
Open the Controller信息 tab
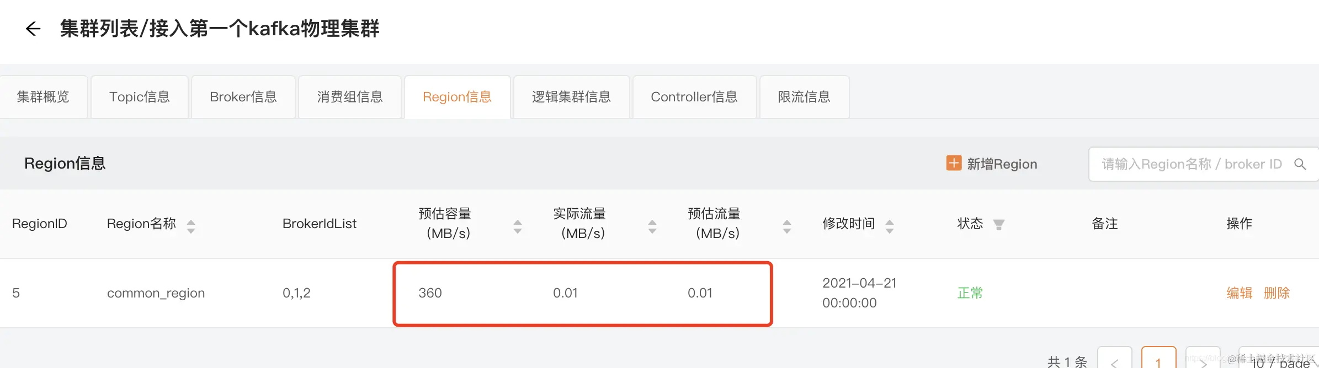pos(694,96)
